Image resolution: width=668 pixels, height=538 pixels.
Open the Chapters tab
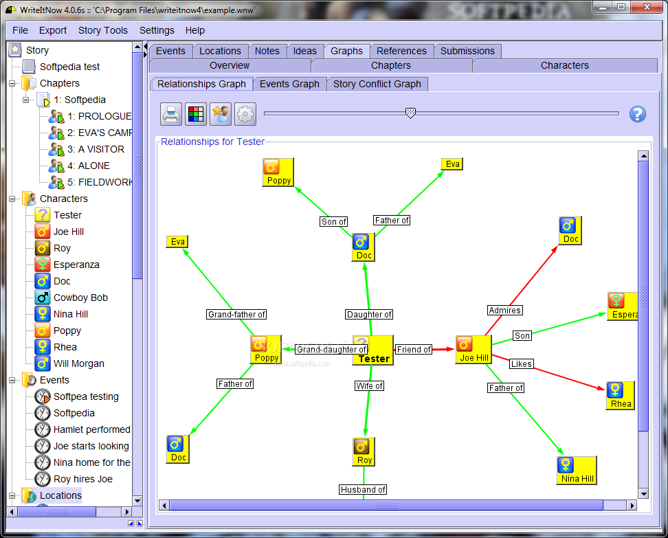click(x=391, y=65)
